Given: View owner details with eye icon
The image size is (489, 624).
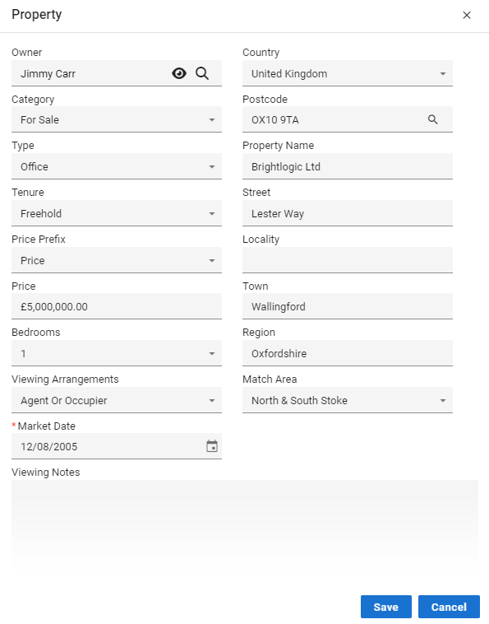Looking at the screenshot, I should click(x=179, y=73).
